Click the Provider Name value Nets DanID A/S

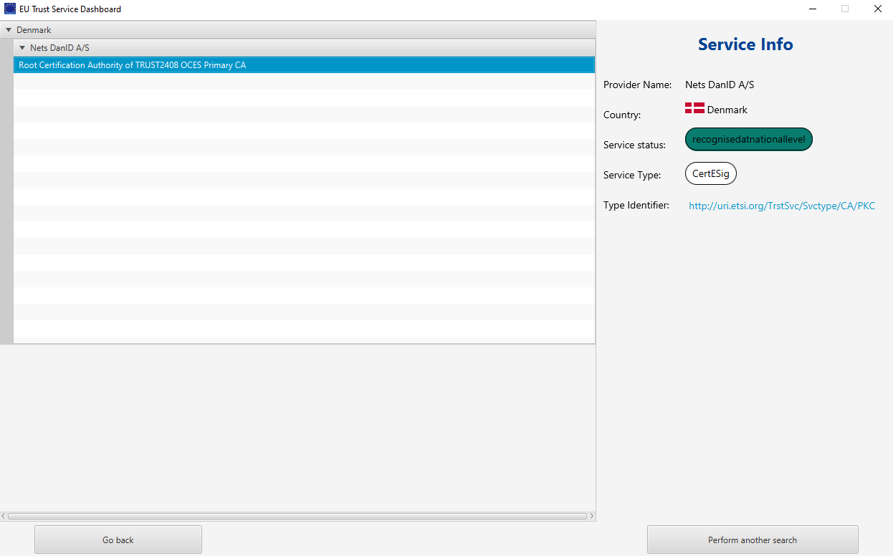pyautogui.click(x=720, y=85)
